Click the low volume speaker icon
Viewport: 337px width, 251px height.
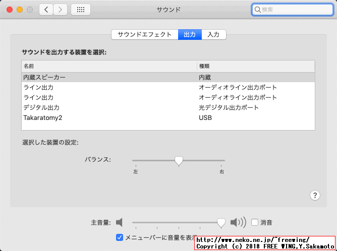[119, 222]
